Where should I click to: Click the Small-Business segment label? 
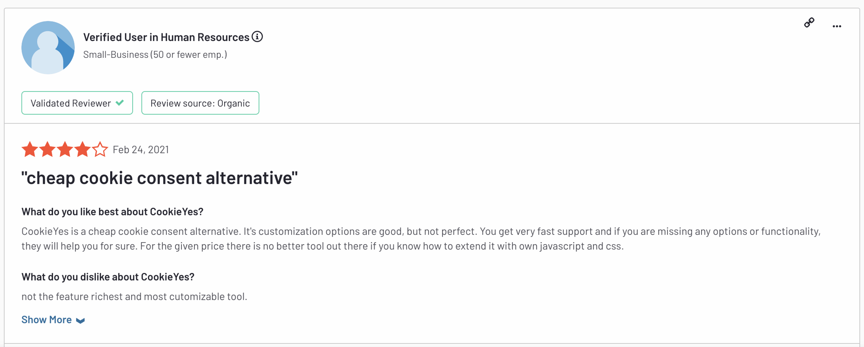pyautogui.click(x=155, y=54)
